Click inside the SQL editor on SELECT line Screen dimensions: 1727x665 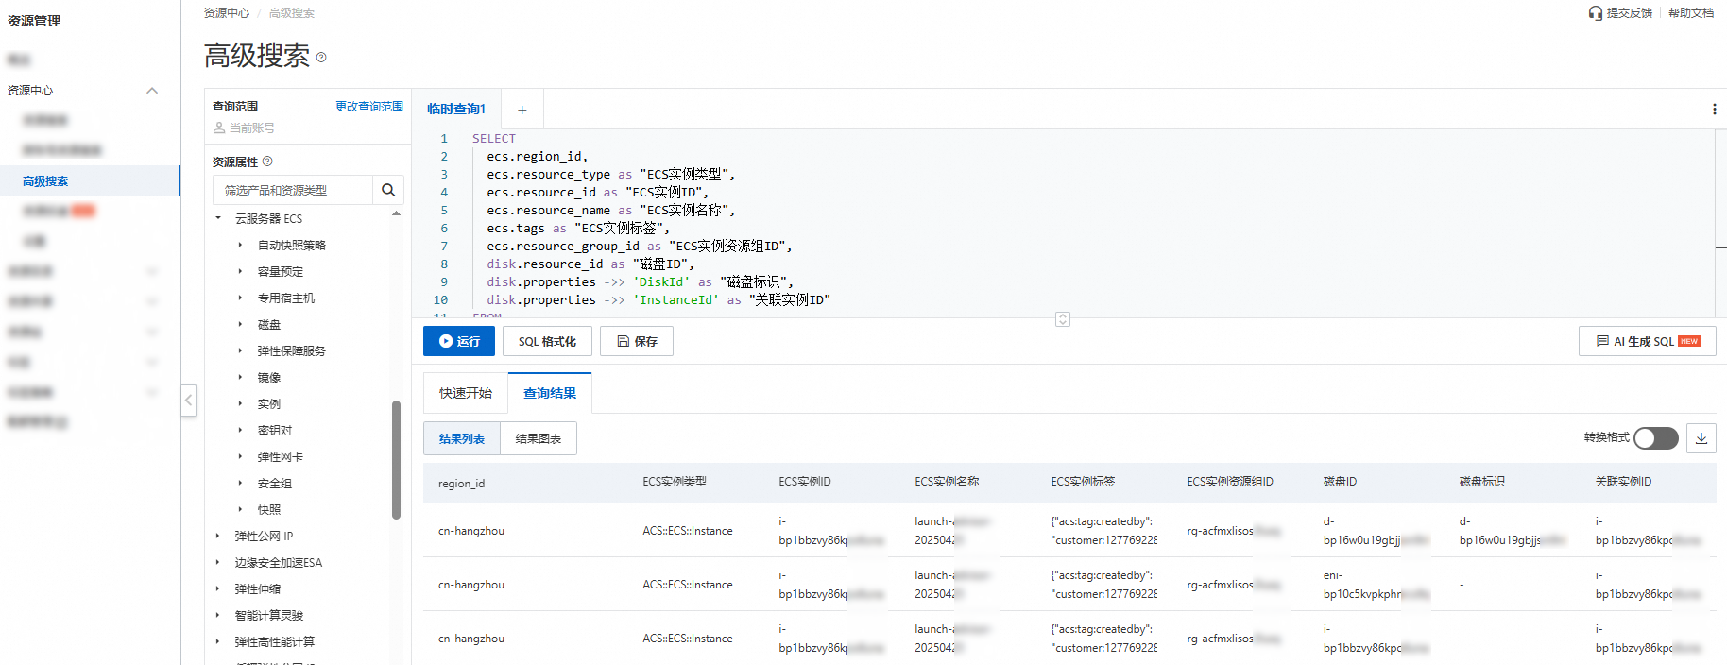pos(494,139)
